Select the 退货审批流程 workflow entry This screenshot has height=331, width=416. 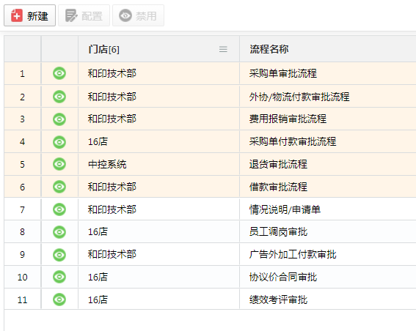[278, 164]
